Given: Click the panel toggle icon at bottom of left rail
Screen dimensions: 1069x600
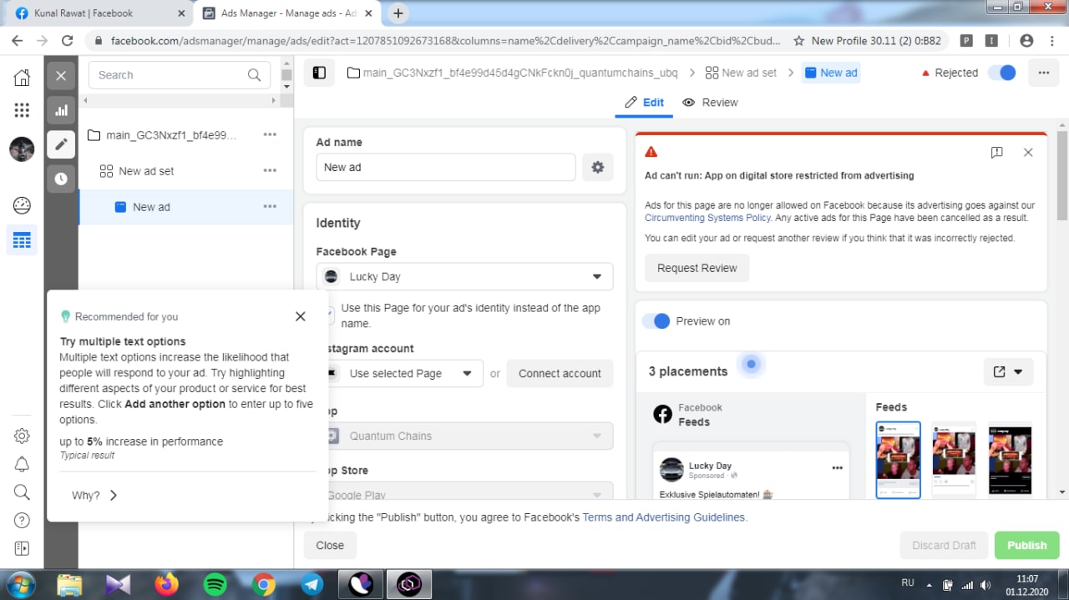Looking at the screenshot, I should tap(22, 548).
